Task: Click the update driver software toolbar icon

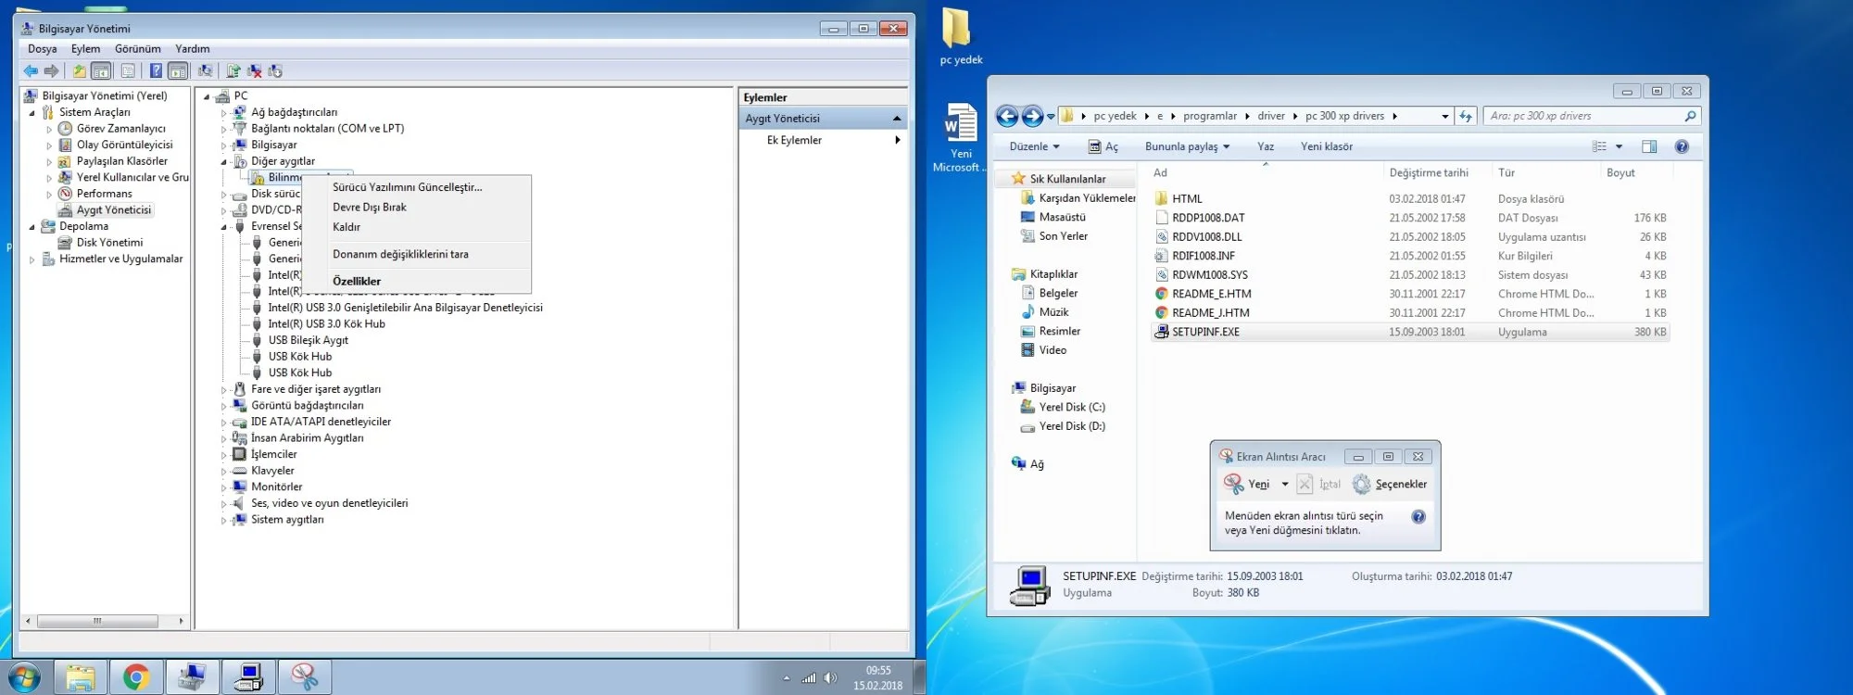Action: pyautogui.click(x=233, y=70)
